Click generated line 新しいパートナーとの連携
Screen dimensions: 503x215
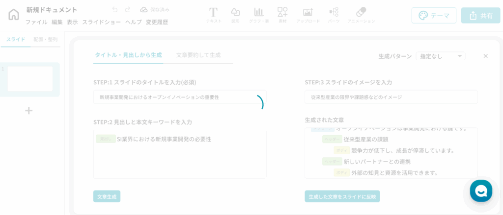pyautogui.click(x=377, y=162)
